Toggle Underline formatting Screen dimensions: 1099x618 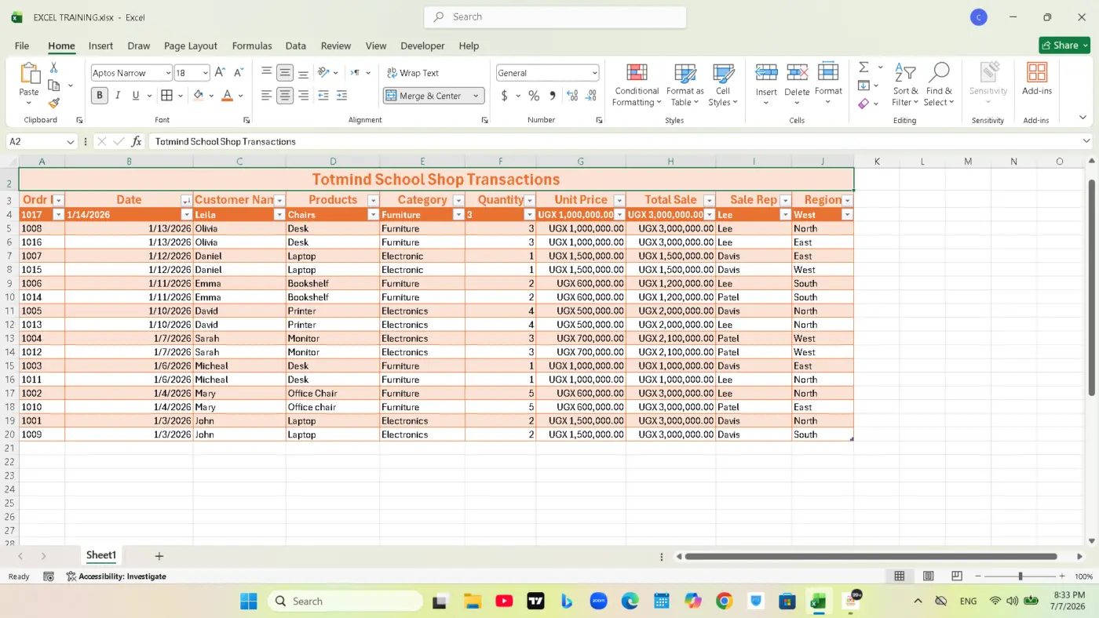click(x=136, y=96)
